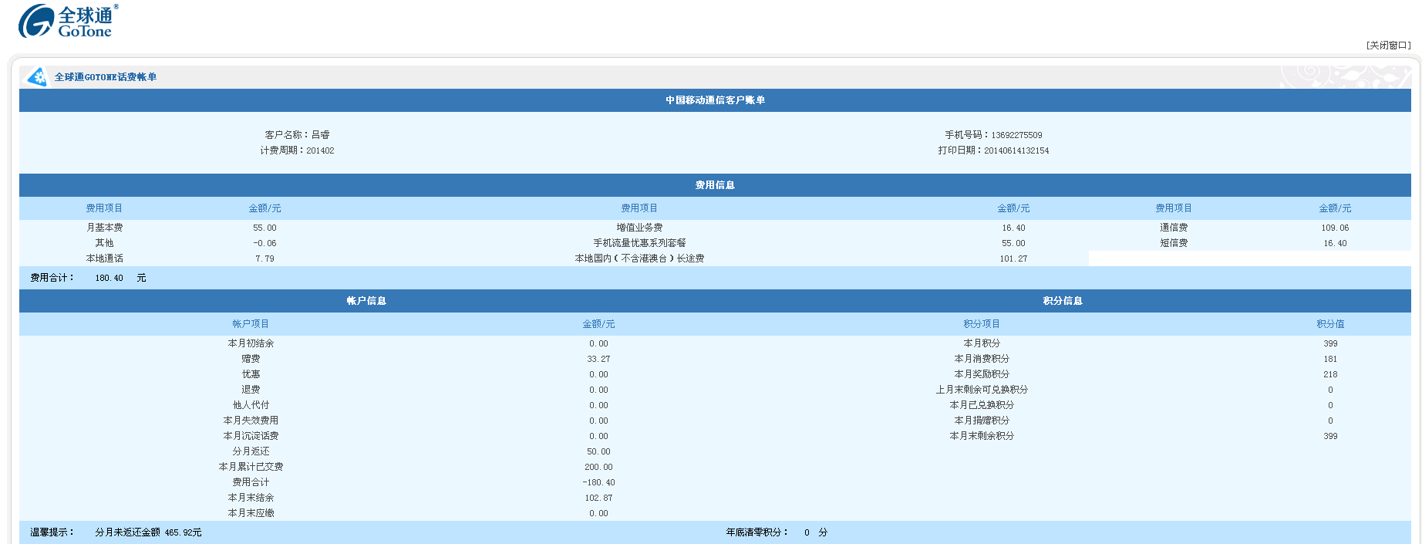The height and width of the screenshot is (544, 1422).
Task: Click the 增值业务费 label
Action: pyautogui.click(x=639, y=228)
